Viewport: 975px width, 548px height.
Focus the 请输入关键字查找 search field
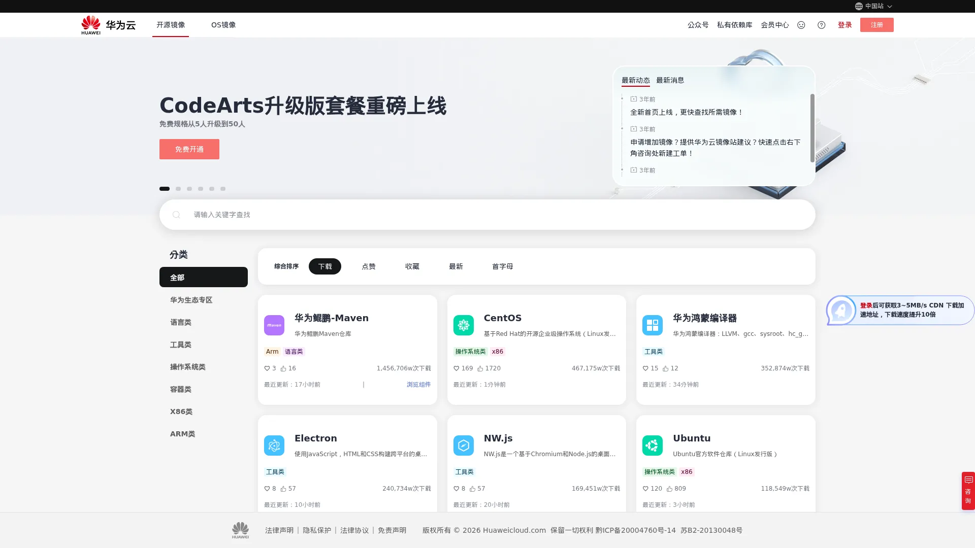(x=487, y=215)
